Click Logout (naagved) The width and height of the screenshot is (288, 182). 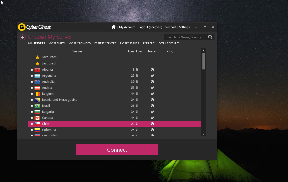click(150, 27)
